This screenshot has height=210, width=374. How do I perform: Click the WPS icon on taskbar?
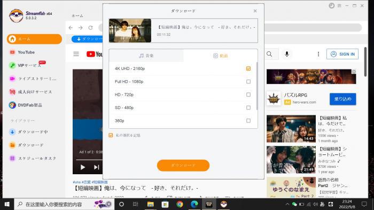click(x=209, y=204)
